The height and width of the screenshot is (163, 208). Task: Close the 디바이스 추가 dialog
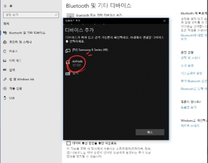(x=164, y=21)
